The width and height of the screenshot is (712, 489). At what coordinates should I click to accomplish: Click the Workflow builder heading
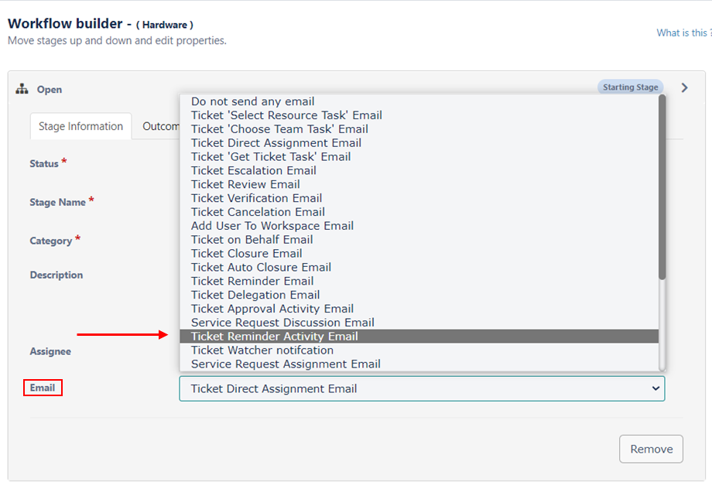(x=65, y=24)
